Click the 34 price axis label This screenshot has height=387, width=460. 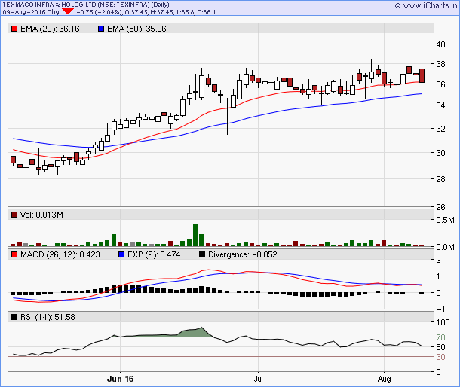440,105
